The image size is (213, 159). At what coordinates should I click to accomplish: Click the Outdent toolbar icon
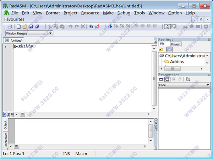pos(142,26)
